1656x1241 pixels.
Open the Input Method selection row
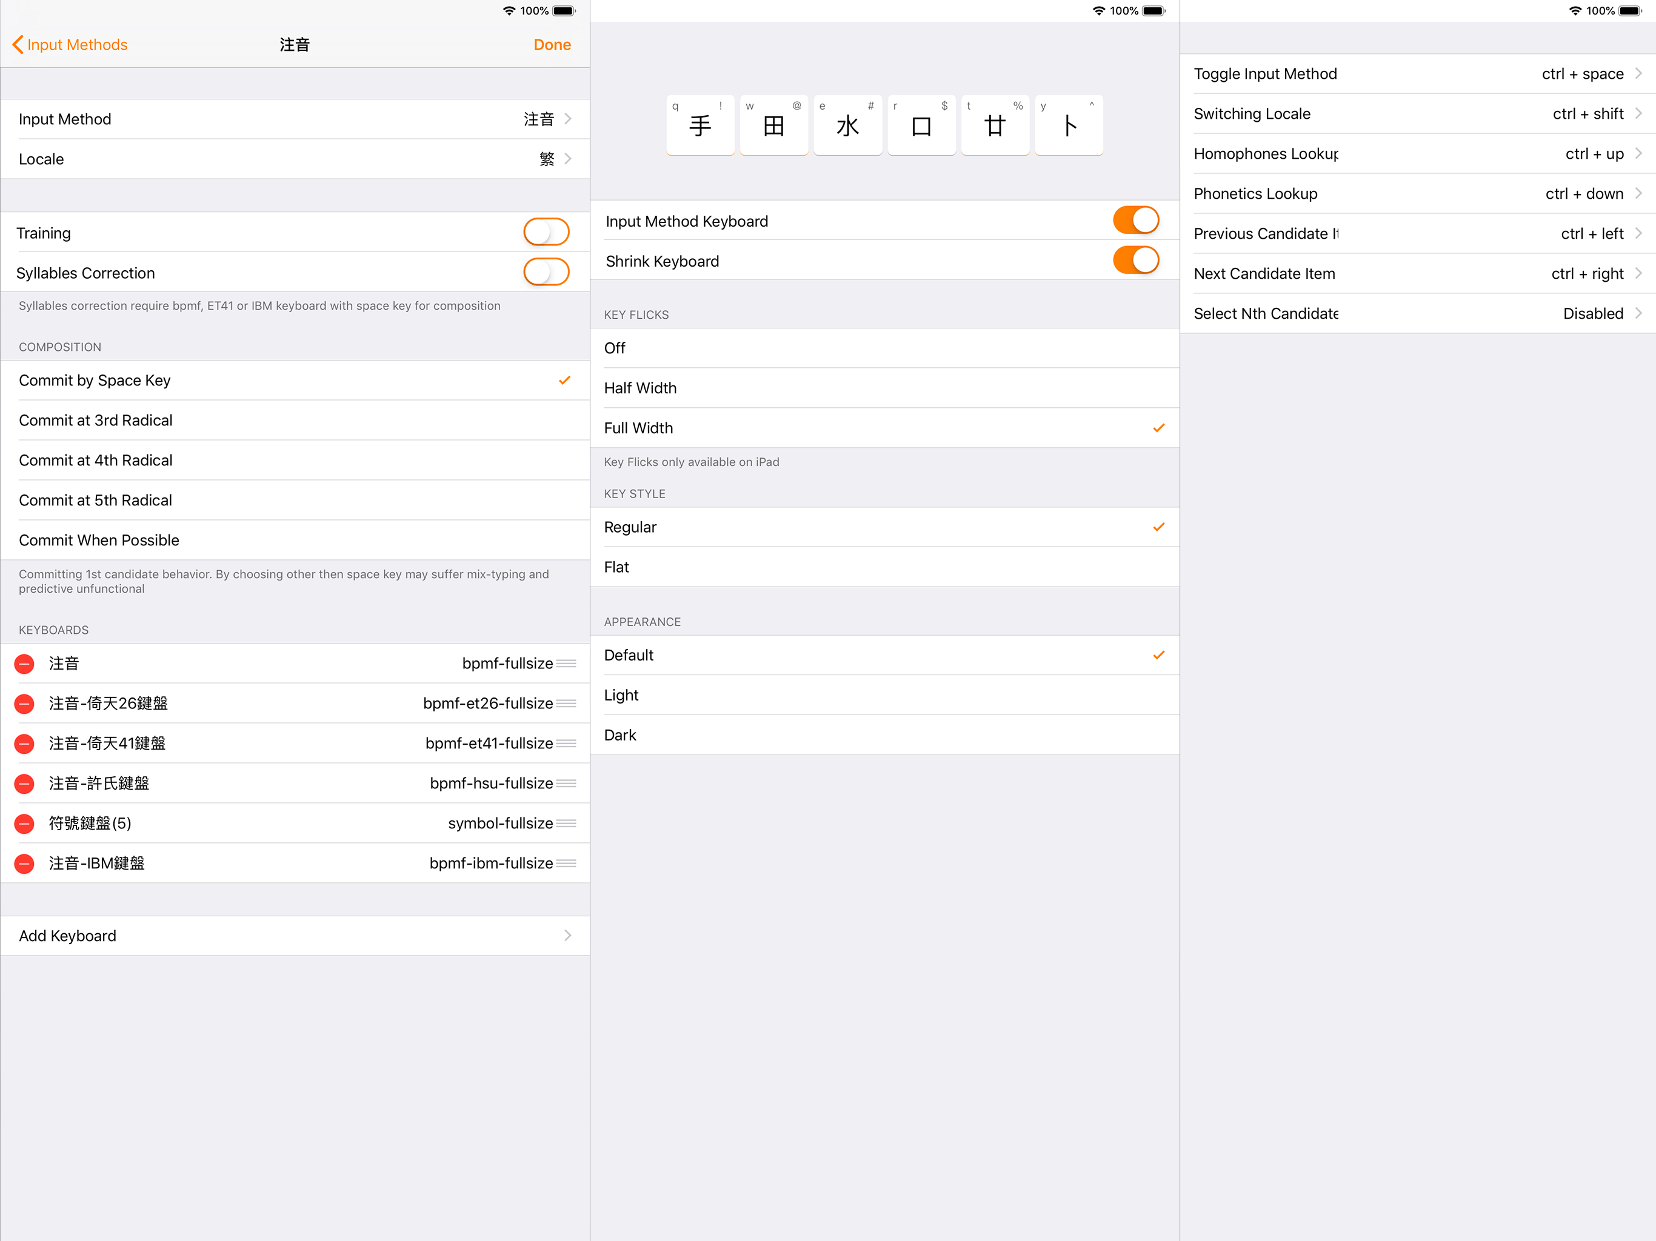pos(295,119)
